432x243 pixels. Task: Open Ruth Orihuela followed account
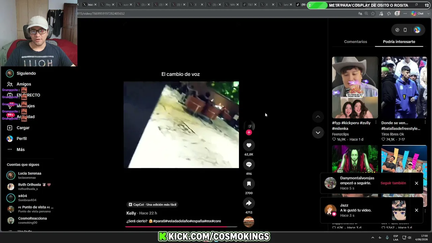30,187
